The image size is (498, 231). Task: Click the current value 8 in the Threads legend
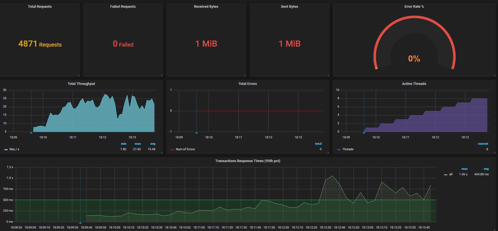click(x=487, y=149)
